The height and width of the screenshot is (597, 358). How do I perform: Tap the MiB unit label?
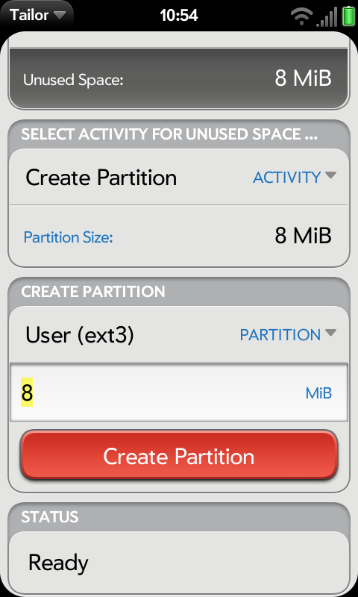318,393
